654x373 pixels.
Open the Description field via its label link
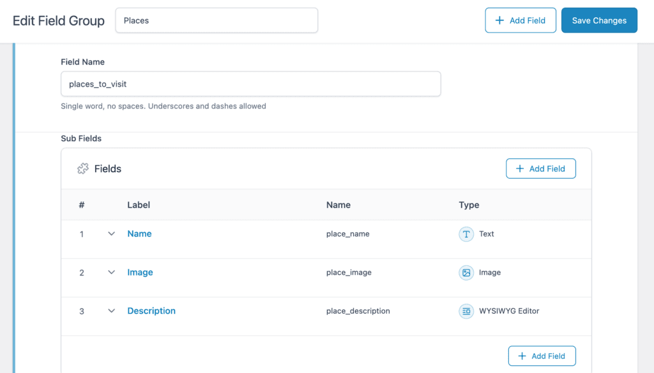[151, 311]
